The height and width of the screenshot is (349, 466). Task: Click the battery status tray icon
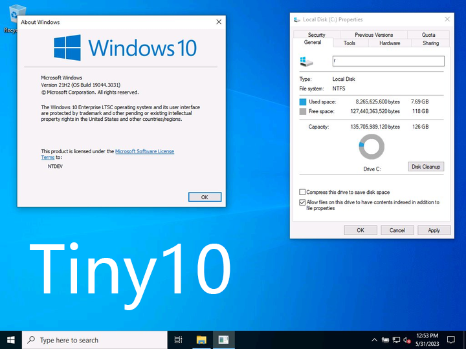coord(385,340)
